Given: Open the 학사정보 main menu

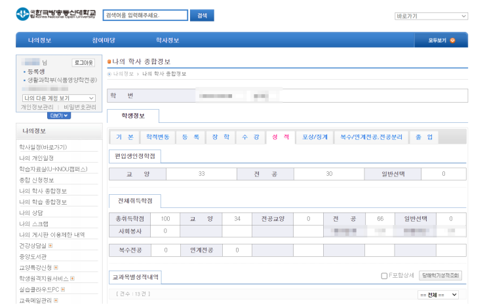Looking at the screenshot, I should pyautogui.click(x=167, y=41).
